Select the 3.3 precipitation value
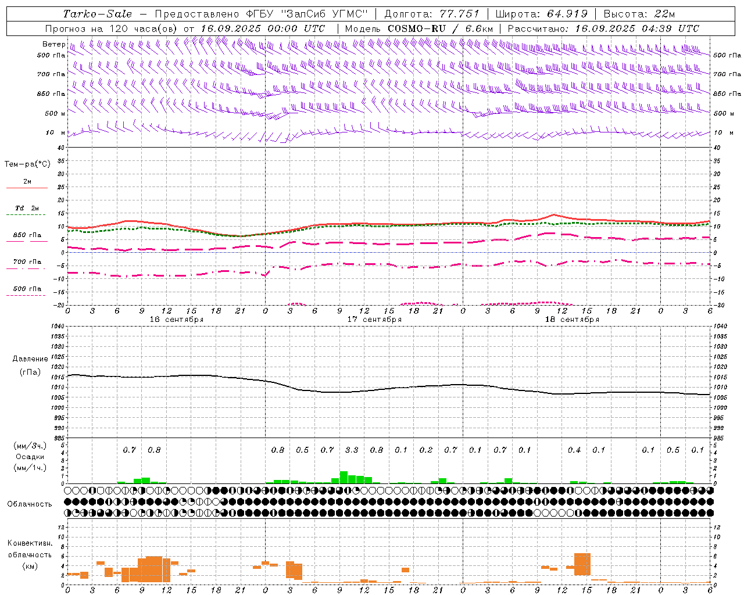 pos(352,450)
